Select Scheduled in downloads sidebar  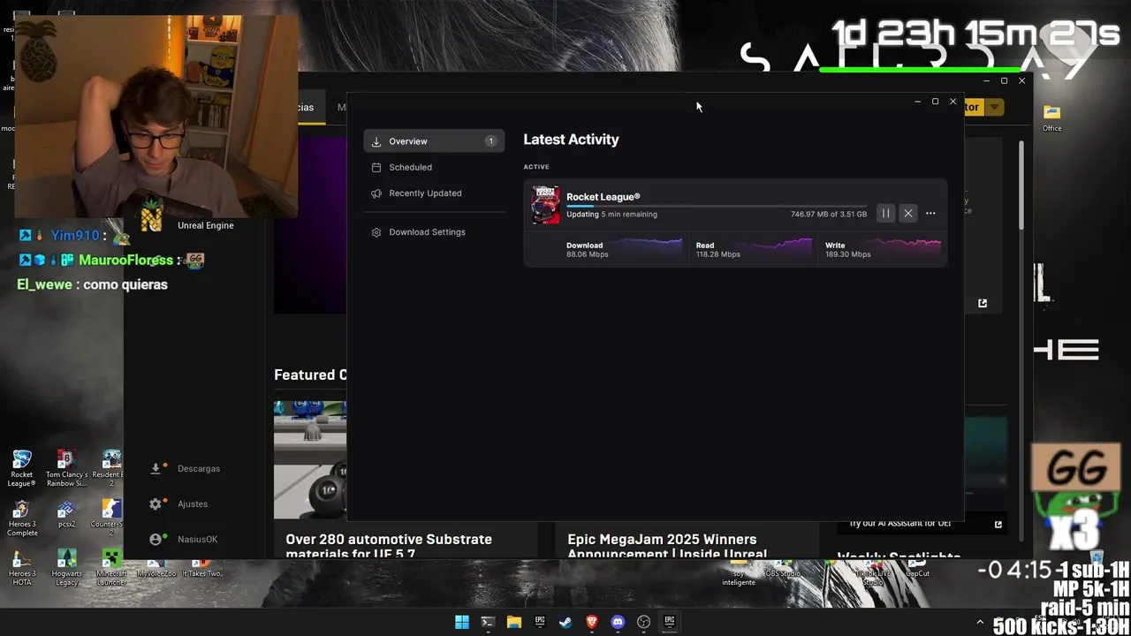pos(434,167)
